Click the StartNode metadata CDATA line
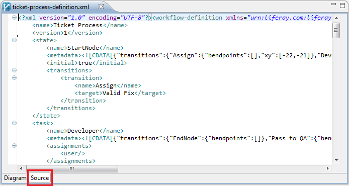This screenshot has width=349, height=186. [189, 55]
